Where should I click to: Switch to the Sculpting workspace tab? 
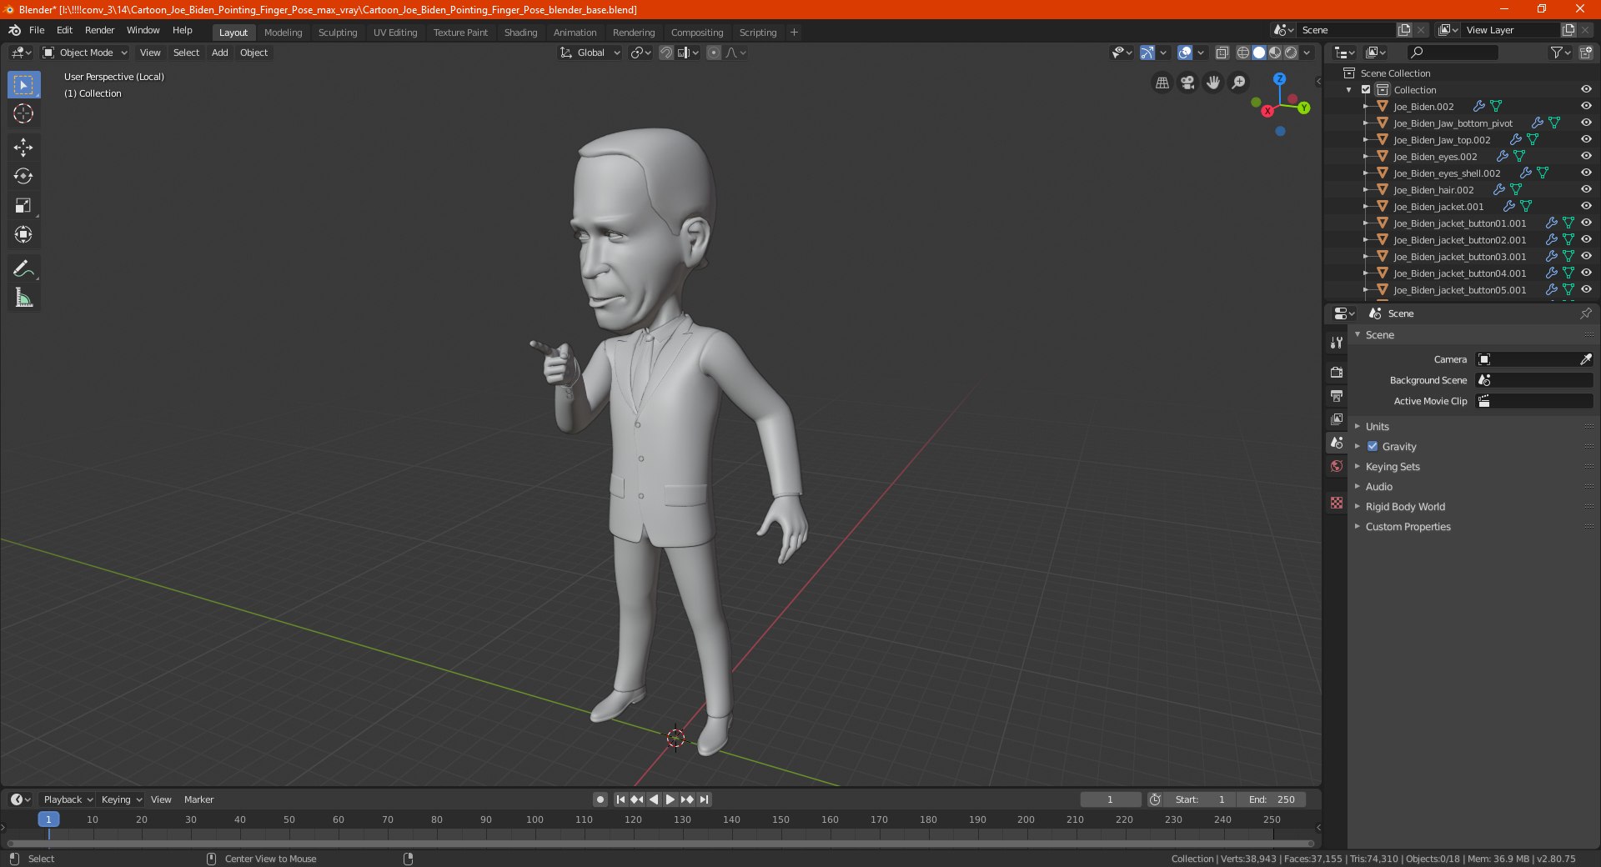pos(338,33)
